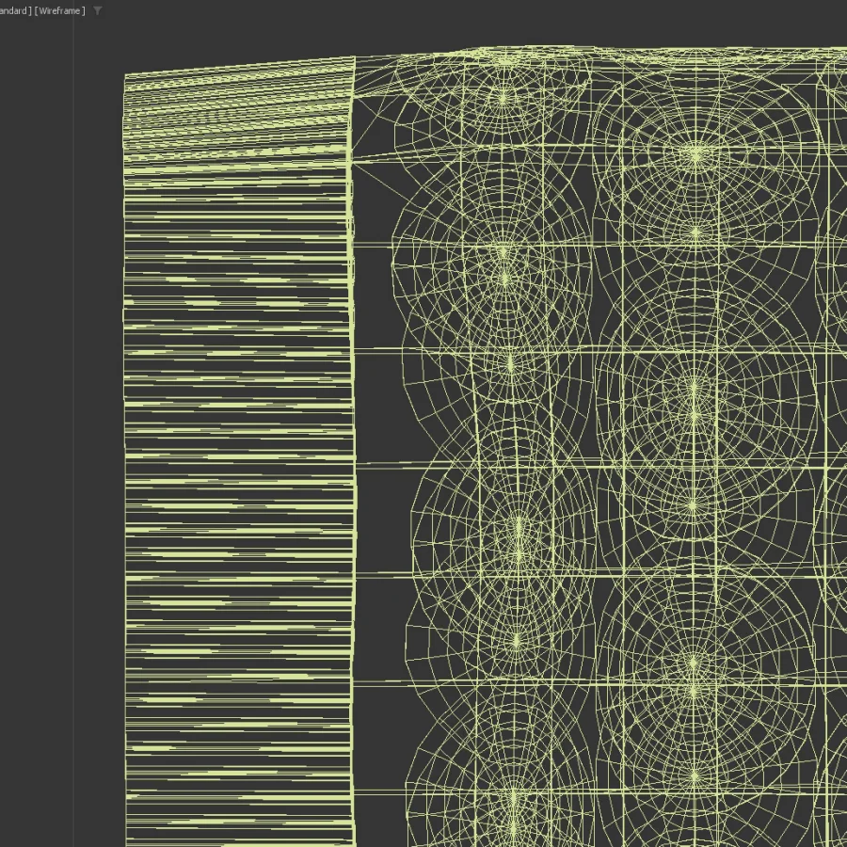
Task: Click the top edge of the wireframe sphere grid
Action: [602, 50]
